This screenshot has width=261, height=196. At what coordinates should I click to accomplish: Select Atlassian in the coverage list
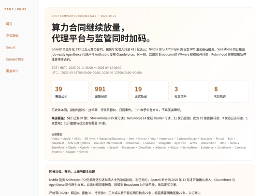(161, 148)
